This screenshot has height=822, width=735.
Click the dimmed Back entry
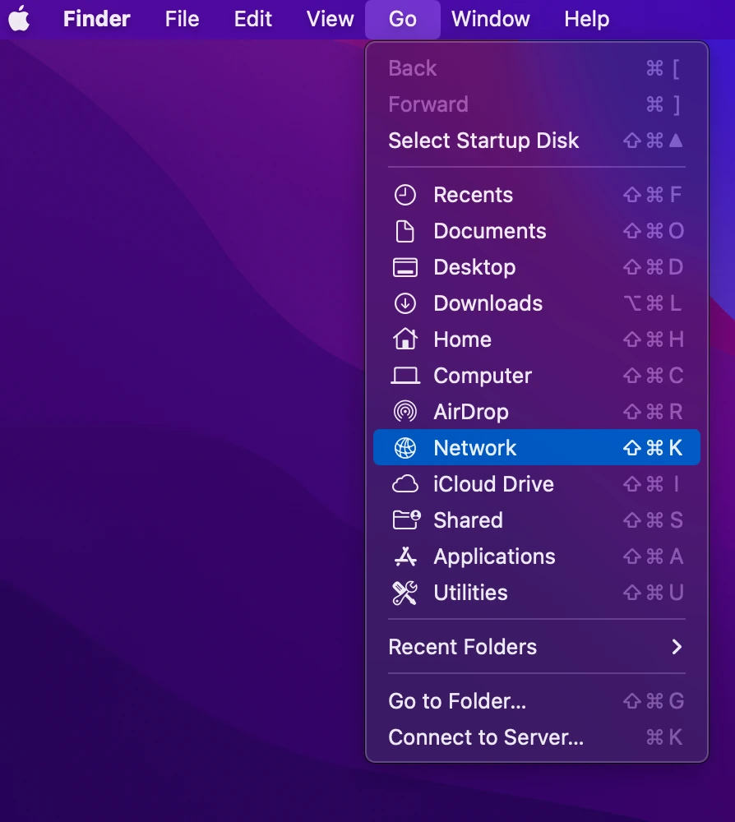point(536,68)
